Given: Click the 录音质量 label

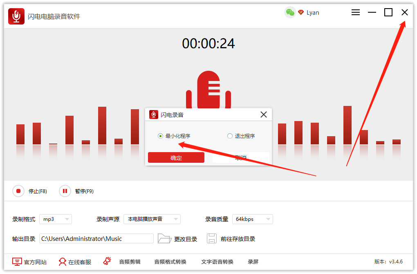Looking at the screenshot, I should click(x=217, y=219).
